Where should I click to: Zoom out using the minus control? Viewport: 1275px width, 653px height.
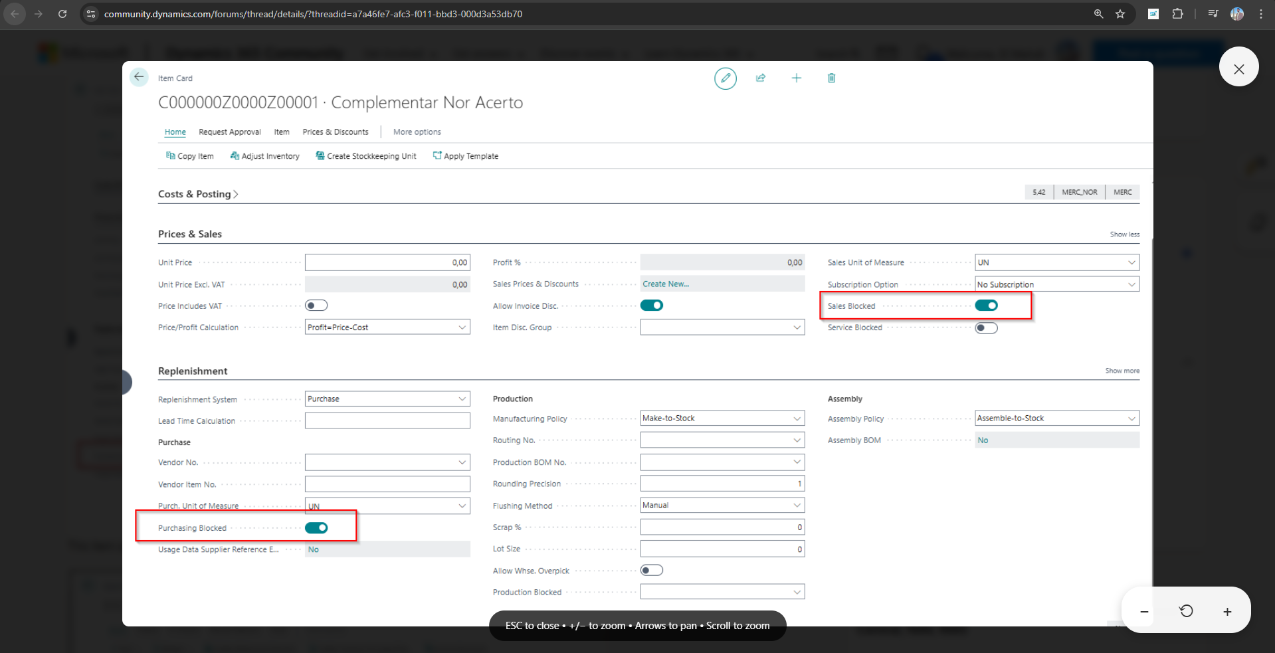(1143, 611)
